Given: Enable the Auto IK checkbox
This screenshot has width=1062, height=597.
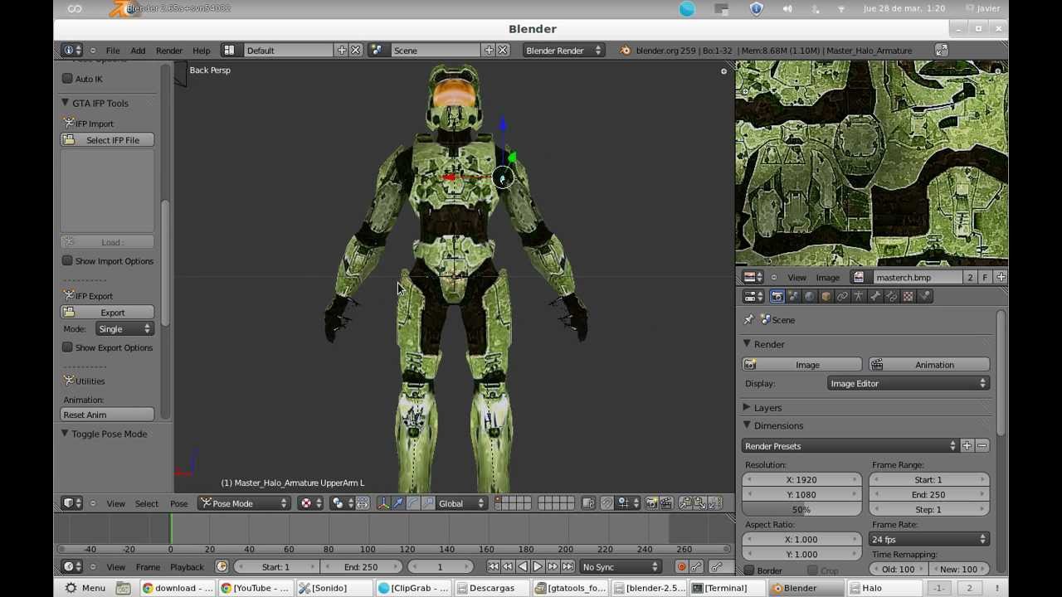Looking at the screenshot, I should point(68,79).
